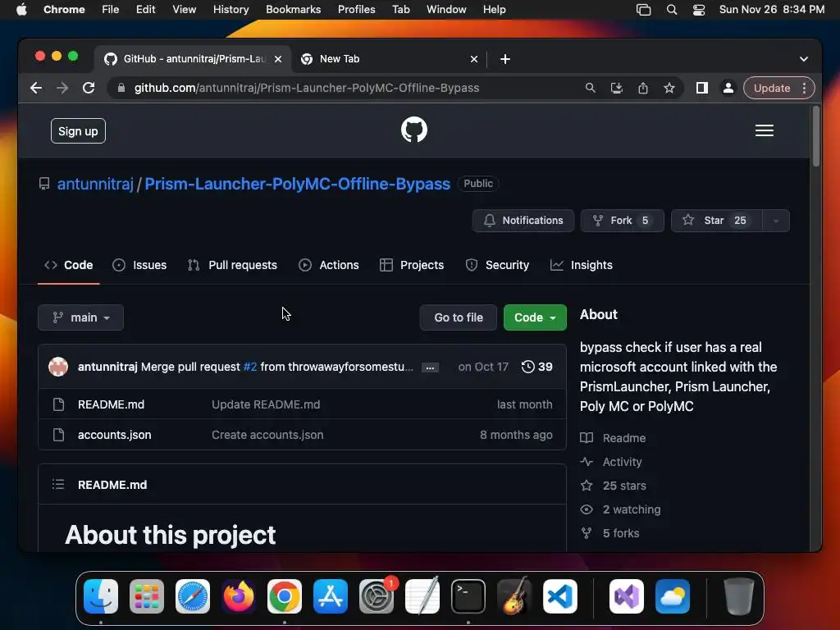Toggle the Chrome side panel icon
Screen dimensions: 840x630
click(x=702, y=88)
